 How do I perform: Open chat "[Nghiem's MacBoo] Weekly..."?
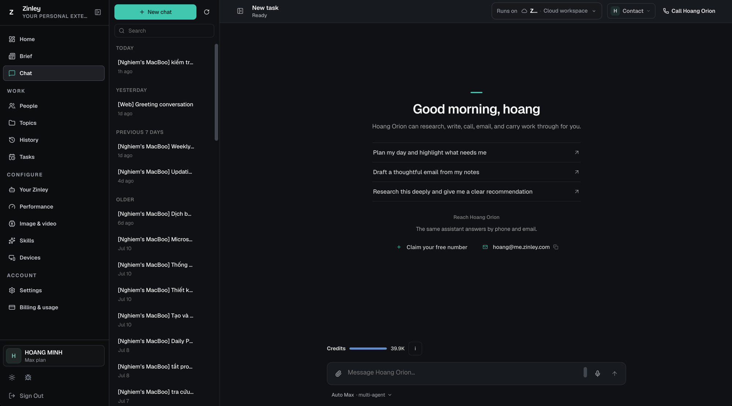[x=163, y=150]
